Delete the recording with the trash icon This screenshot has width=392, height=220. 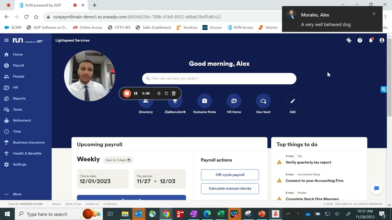point(174,94)
